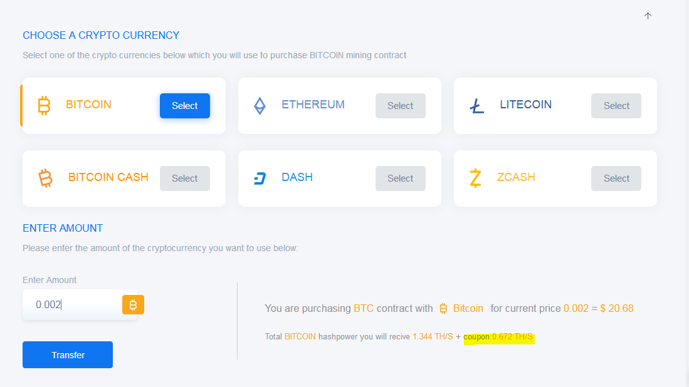Click the Zcash logo icon
The width and height of the screenshot is (689, 387).
476,178
